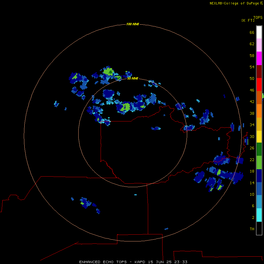Click the legend value 2
Viewport: 264px width, 264px height.
pyautogui.click(x=253, y=217)
